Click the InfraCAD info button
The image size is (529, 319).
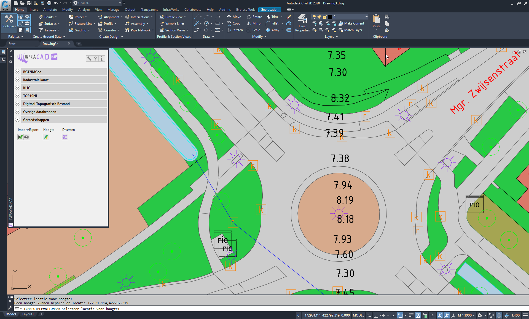(101, 58)
